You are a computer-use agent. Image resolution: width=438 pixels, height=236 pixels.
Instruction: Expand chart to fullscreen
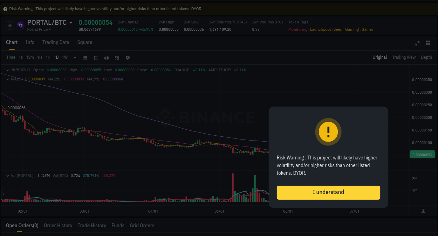coord(417,43)
